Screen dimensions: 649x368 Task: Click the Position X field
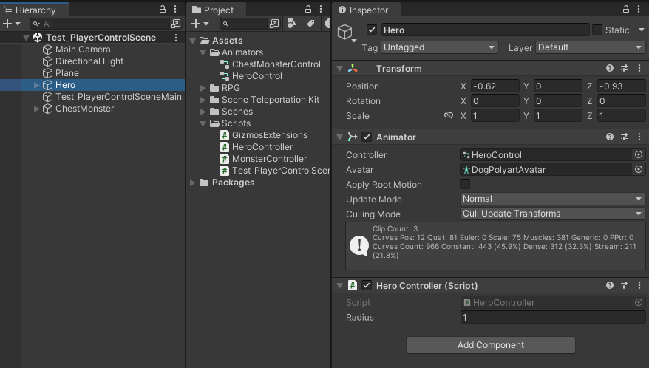(495, 86)
